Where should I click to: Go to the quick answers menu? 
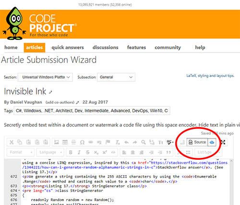tap(68, 48)
